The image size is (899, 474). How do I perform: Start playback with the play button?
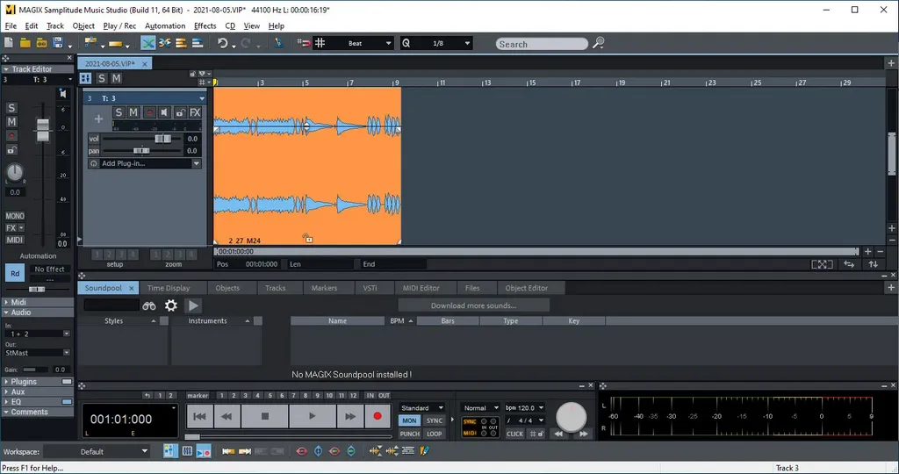(312, 417)
